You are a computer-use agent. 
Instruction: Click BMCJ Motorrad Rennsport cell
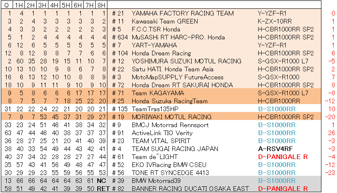click(170, 125)
